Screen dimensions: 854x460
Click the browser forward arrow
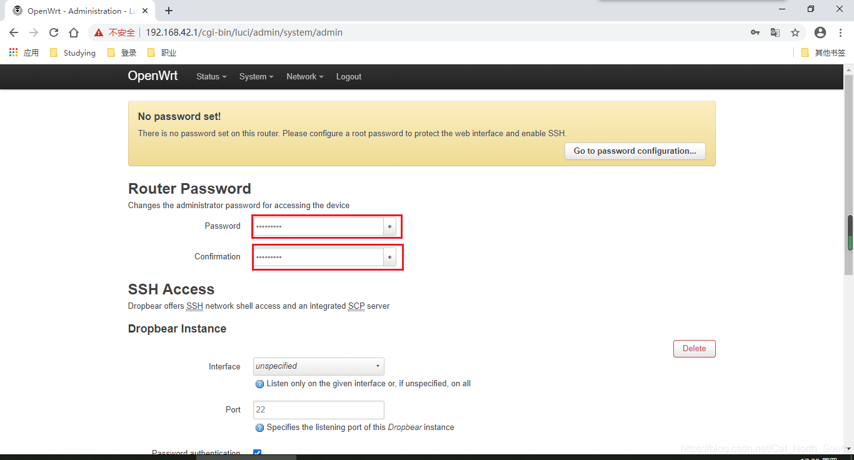(x=34, y=32)
